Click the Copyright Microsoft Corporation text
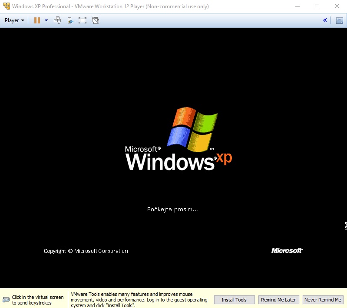Image resolution: width=347 pixels, height=308 pixels. (86, 251)
